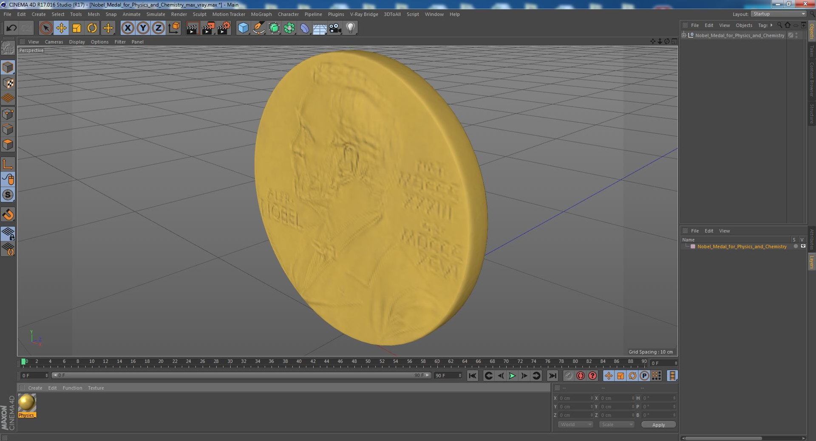Click the orange magnet snap icon in the left toolbar
The height and width of the screenshot is (441, 816).
(x=8, y=215)
